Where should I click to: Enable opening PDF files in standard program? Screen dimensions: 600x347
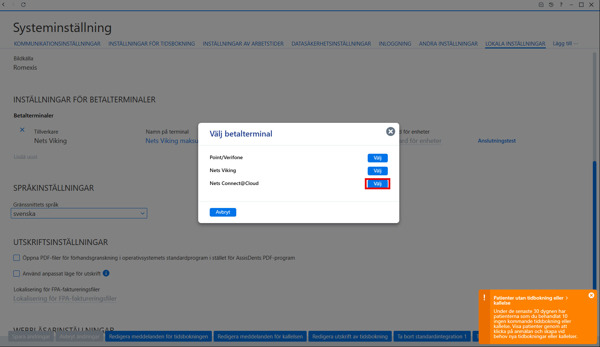coord(17,258)
